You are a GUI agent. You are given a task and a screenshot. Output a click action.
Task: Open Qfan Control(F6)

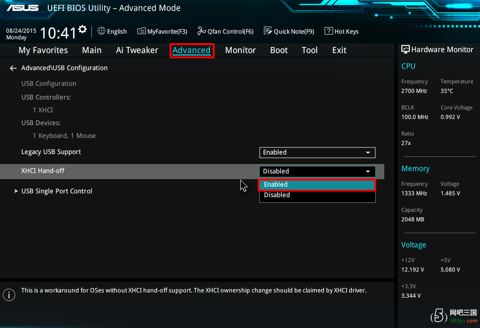coord(225,31)
